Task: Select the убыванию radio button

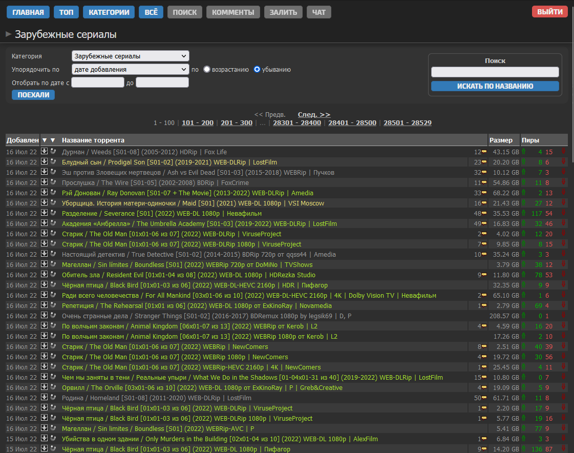Action: point(257,69)
